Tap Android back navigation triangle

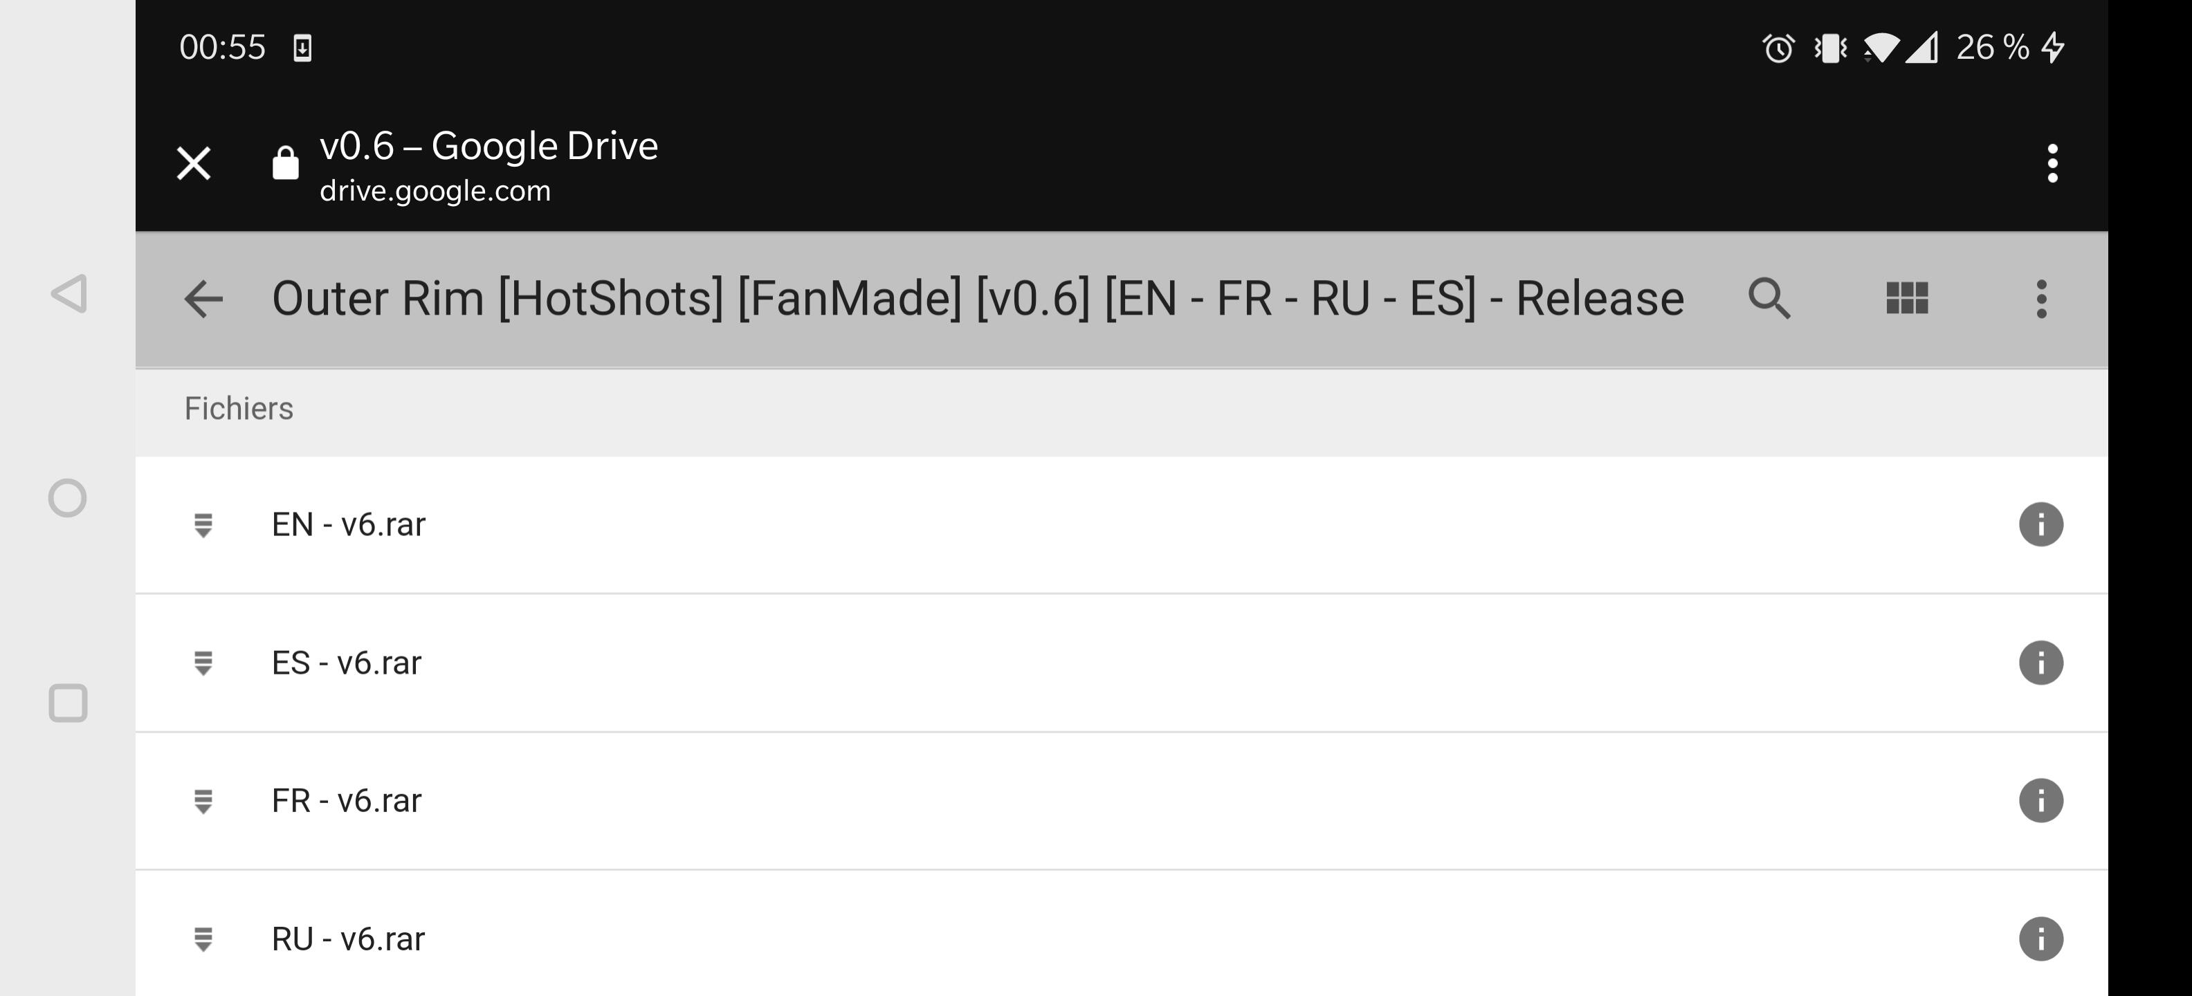69,293
